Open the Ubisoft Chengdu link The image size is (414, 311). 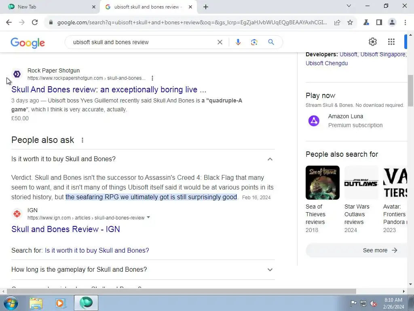coord(327,63)
